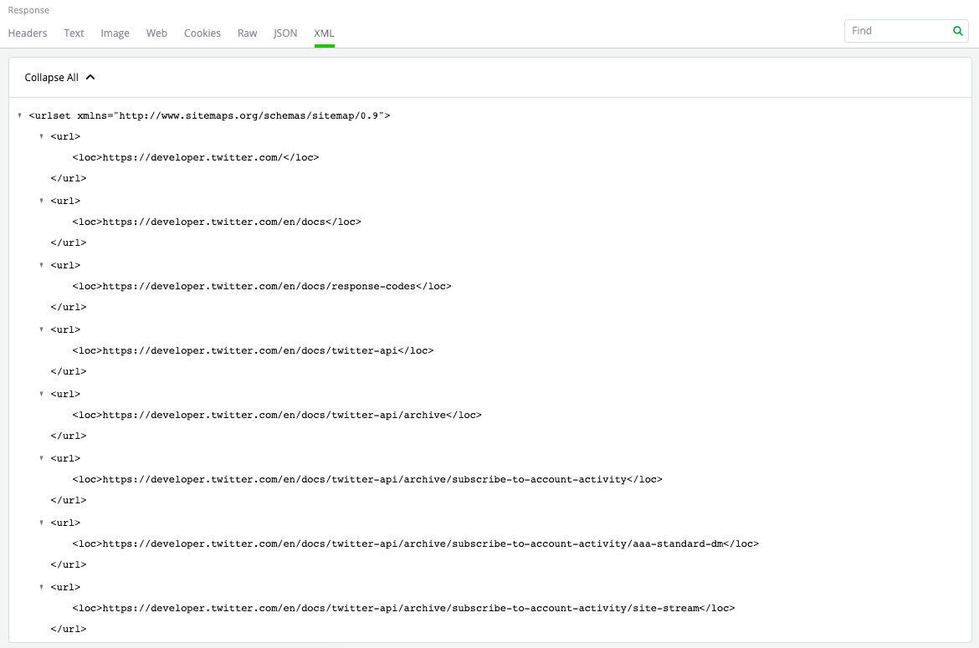979x648 pixels.
Task: Collapse the url node containing en/docs loc
Action: 42,201
